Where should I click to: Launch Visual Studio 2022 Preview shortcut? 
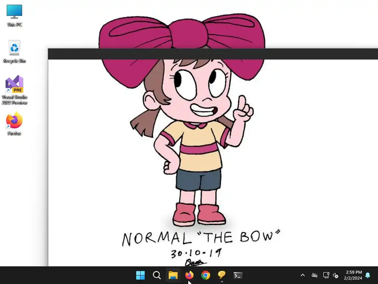(14, 90)
